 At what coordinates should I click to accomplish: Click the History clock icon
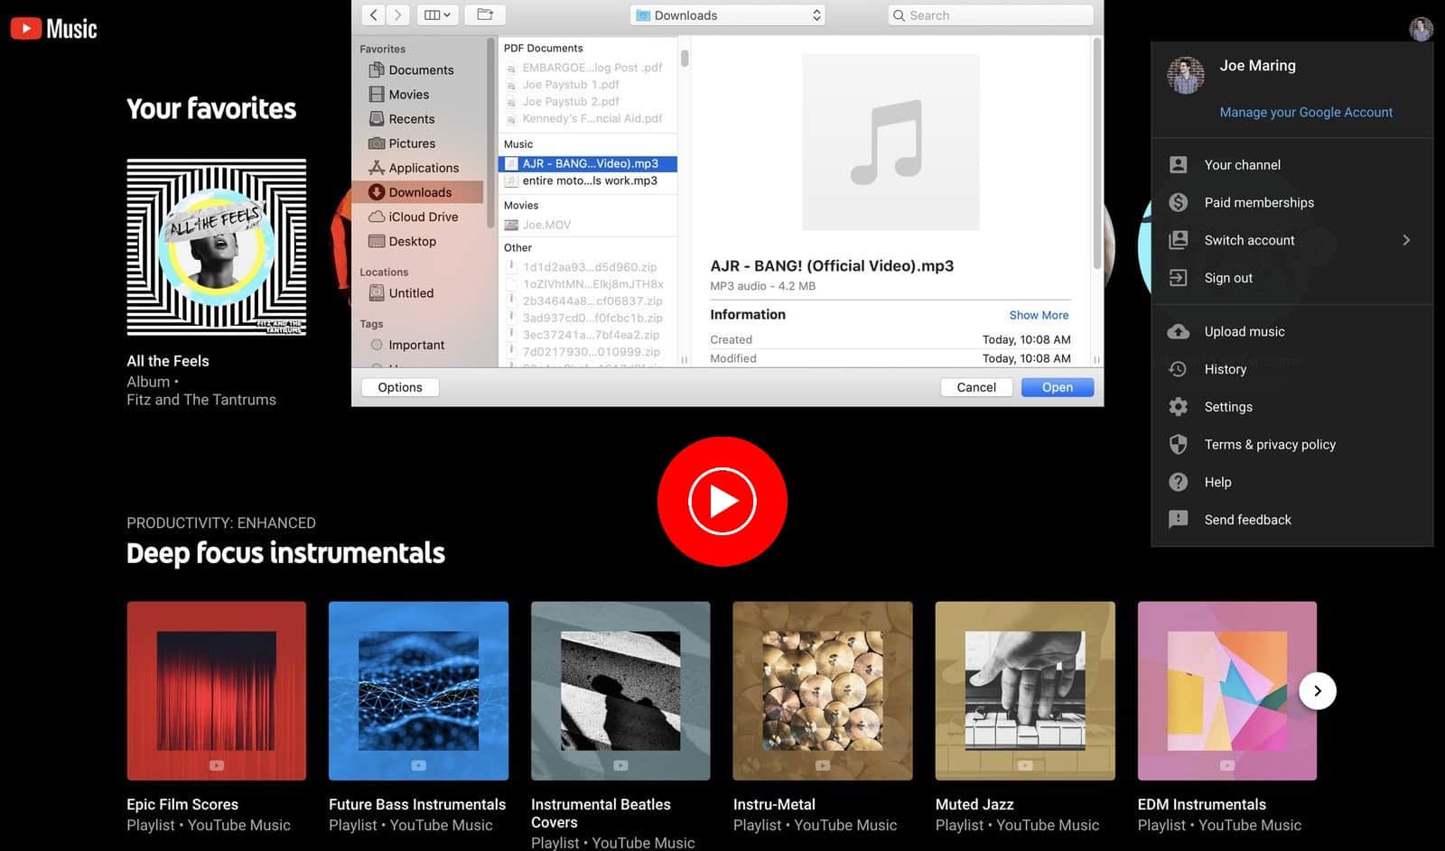point(1179,369)
